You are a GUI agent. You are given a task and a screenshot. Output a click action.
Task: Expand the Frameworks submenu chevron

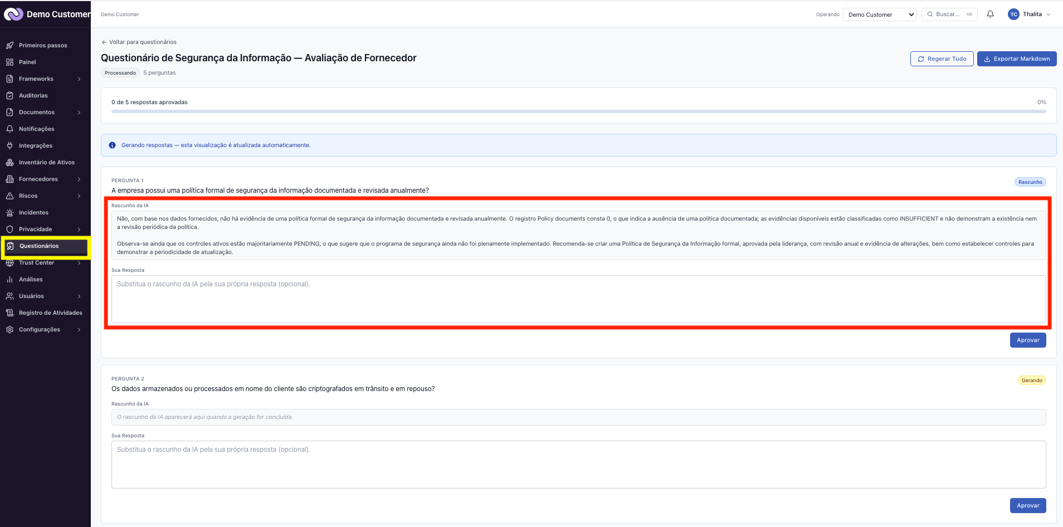79,79
